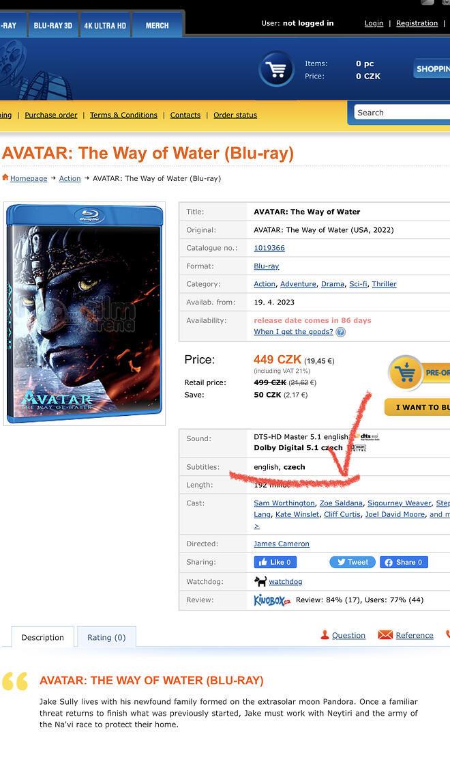Click the Homepage house icon in breadcrumb
The height and width of the screenshot is (758, 450).
[x=5, y=178]
